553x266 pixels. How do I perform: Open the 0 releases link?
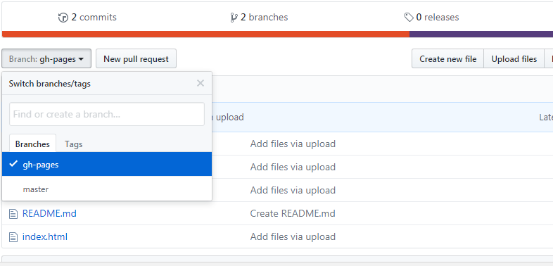click(x=432, y=18)
